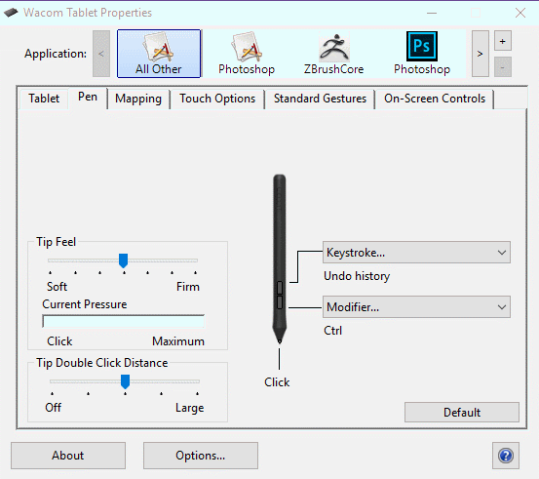Click the Soft label of Tip Feel

pos(58,287)
